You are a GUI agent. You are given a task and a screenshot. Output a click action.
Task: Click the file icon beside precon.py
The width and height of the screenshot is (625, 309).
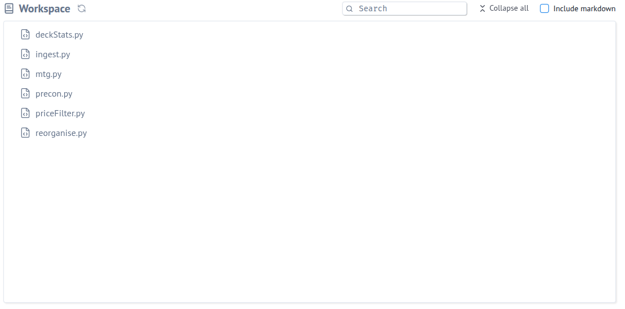pyautogui.click(x=25, y=94)
